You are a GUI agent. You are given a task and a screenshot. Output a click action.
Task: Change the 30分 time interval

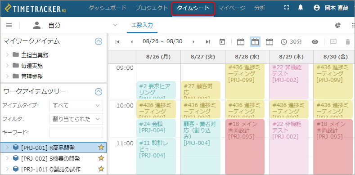click(292, 42)
